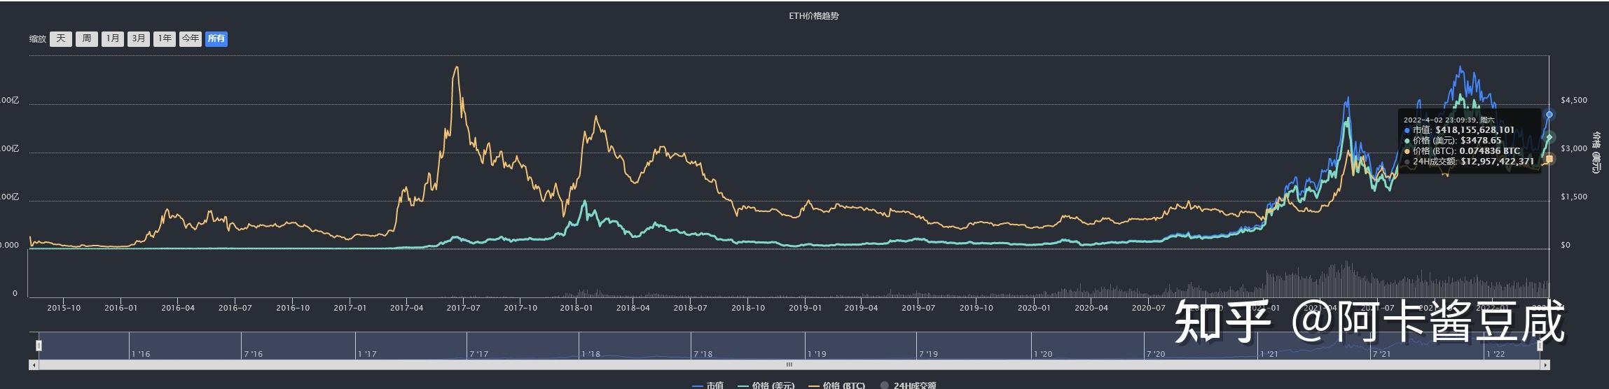Click the 2016-01 date axis label

(x=120, y=308)
